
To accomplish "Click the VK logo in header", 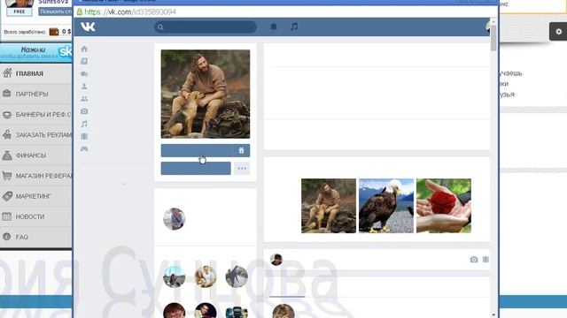I will [x=88, y=26].
